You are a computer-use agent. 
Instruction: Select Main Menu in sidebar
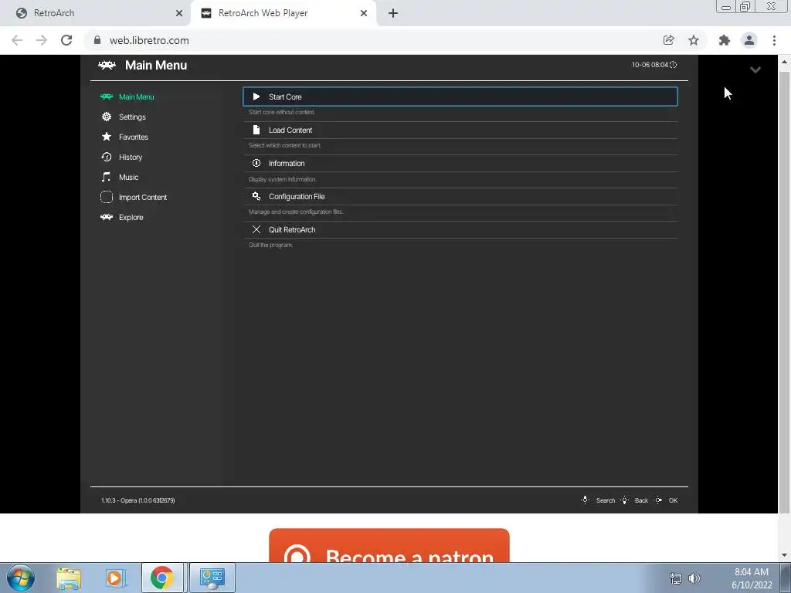tap(136, 97)
